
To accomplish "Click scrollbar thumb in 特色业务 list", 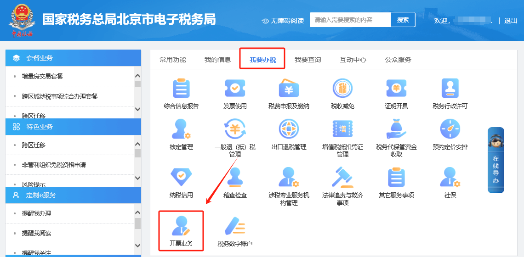I will 137,153.
